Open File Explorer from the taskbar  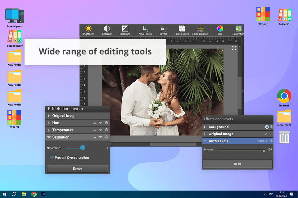pyautogui.click(x=24, y=194)
